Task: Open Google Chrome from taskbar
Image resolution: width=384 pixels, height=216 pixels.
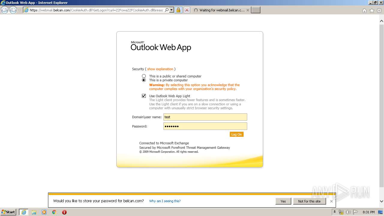Action: (x=54, y=212)
